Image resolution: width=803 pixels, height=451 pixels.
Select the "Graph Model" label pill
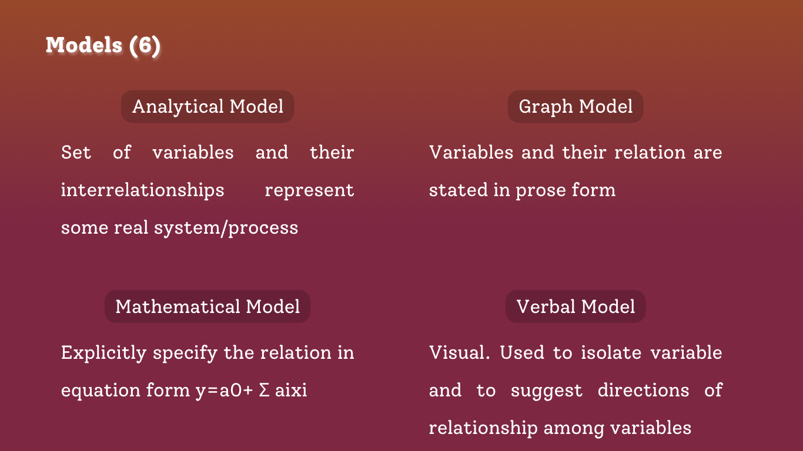(x=576, y=106)
